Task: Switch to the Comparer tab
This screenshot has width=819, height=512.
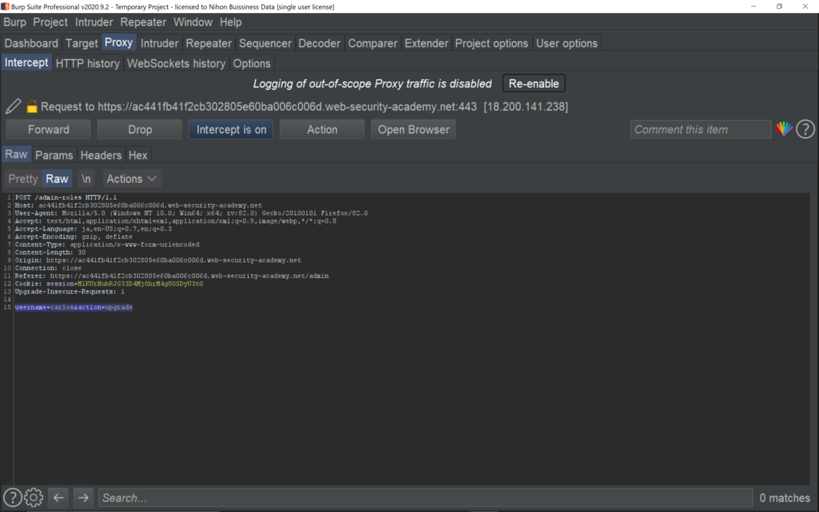Action: click(x=373, y=43)
